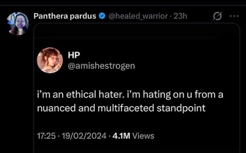Click the 23h post timestamp
This screenshot has height=153, width=246.
[180, 16]
